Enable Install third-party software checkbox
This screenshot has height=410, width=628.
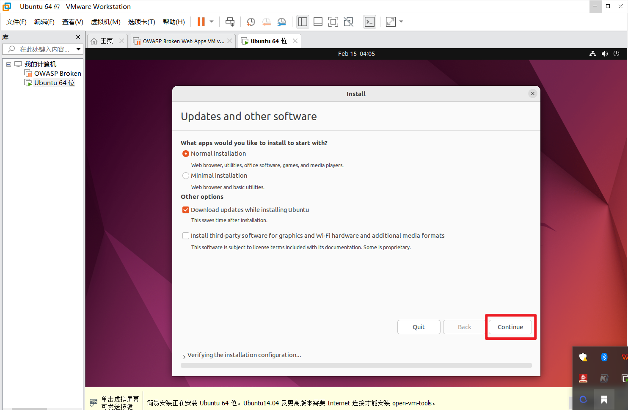point(186,236)
